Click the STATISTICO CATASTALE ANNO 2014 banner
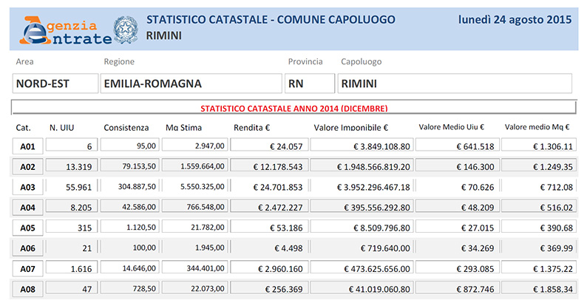 tap(294, 108)
